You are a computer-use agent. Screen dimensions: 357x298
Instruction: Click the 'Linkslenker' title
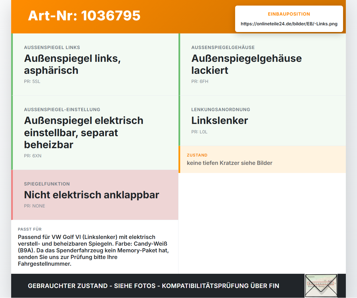point(219,120)
